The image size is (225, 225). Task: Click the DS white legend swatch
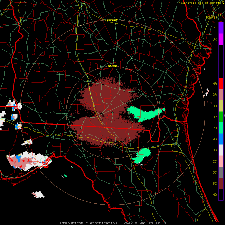(221, 150)
